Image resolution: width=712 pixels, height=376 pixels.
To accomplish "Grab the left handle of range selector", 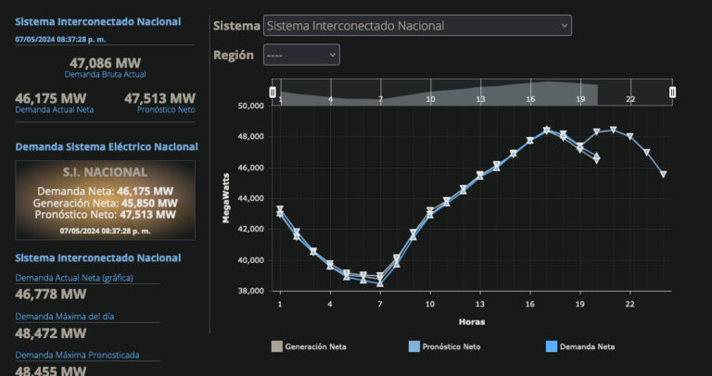I will click(x=273, y=92).
